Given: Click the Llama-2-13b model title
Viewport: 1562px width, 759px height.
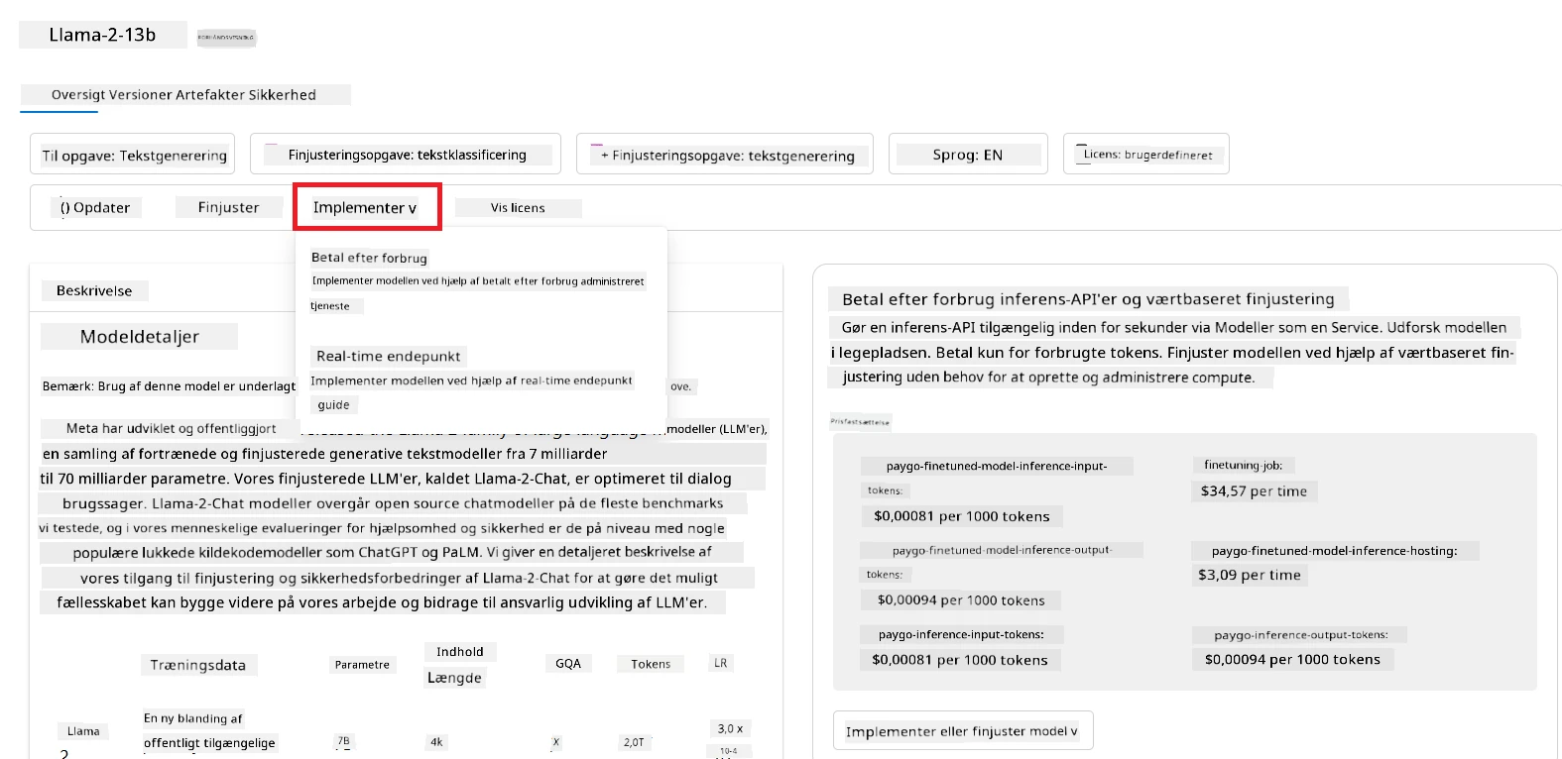Looking at the screenshot, I should [x=102, y=35].
